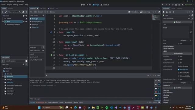Open the Icon property dropdown

(x=185, y=40)
